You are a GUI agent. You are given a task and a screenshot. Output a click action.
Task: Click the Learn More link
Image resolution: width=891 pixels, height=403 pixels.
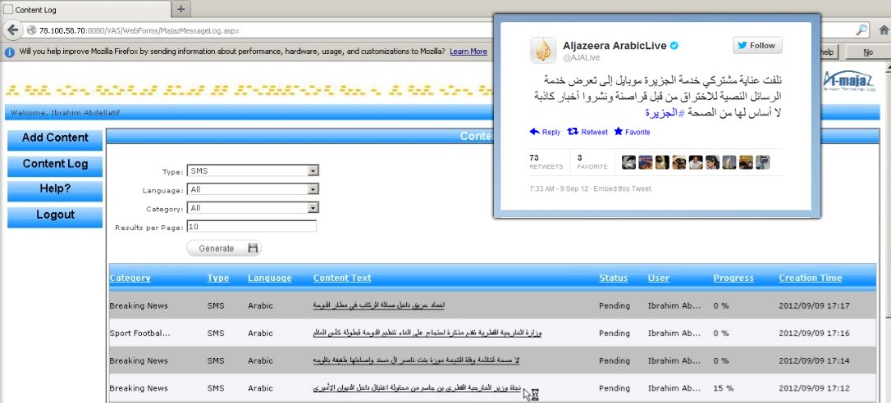468,52
